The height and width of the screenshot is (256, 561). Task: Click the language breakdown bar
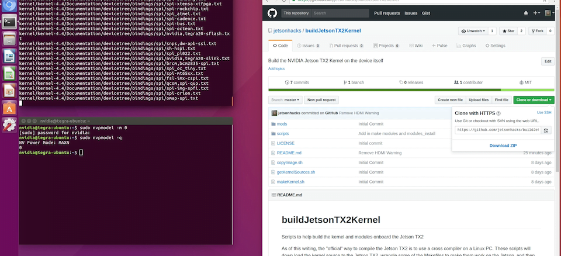click(411, 90)
